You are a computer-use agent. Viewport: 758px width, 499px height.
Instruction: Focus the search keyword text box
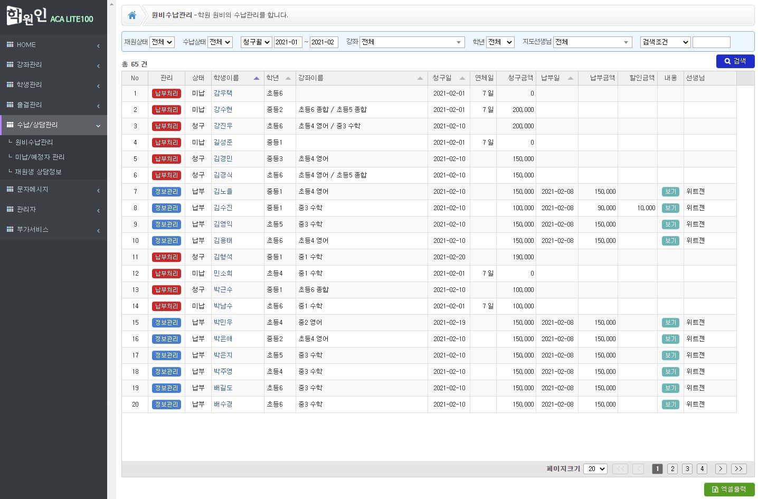[x=711, y=42]
